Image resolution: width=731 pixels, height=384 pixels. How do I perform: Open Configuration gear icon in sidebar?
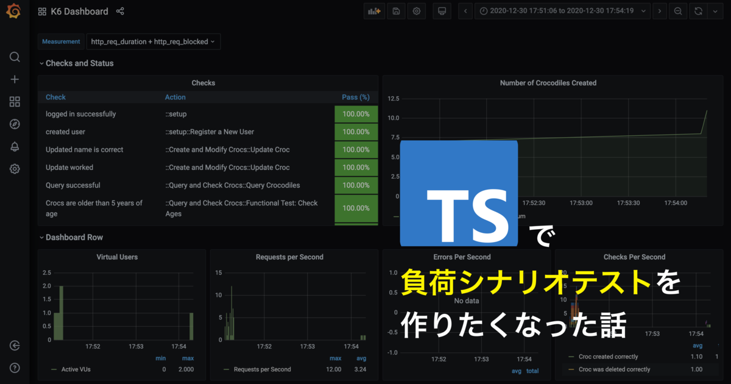[15, 169]
